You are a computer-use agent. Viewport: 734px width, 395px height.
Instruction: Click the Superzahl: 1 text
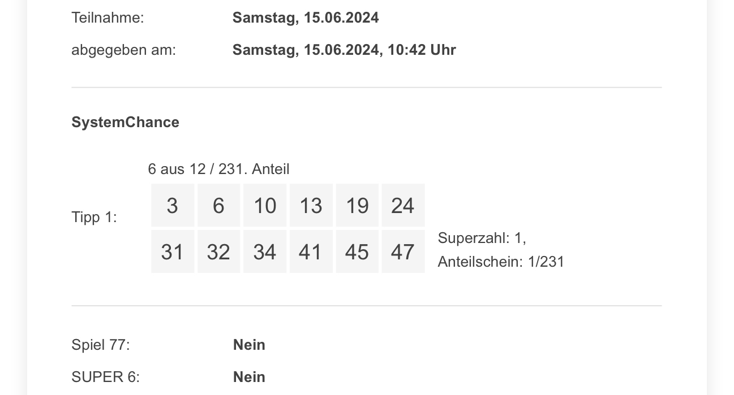[482, 238]
